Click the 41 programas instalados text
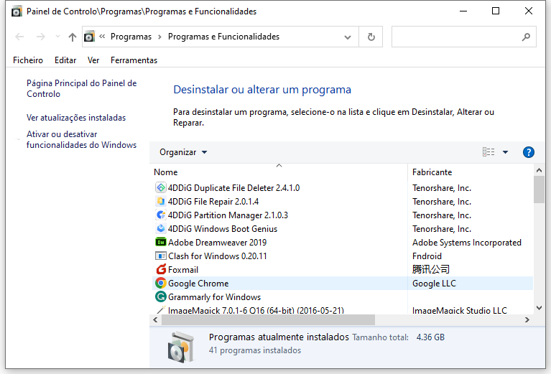This screenshot has height=374, width=551. click(255, 350)
